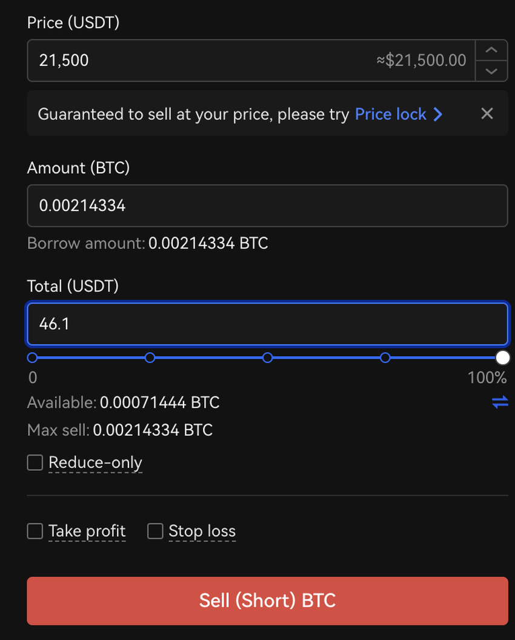The image size is (515, 640).
Task: Enable the Stop loss checkbox
Action: point(156,532)
